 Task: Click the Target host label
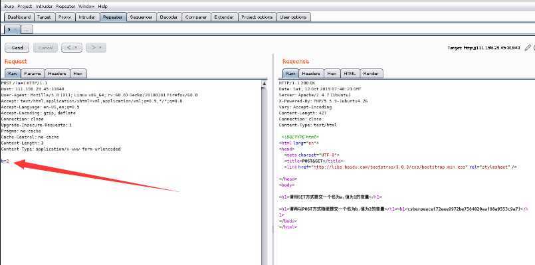tap(484, 48)
